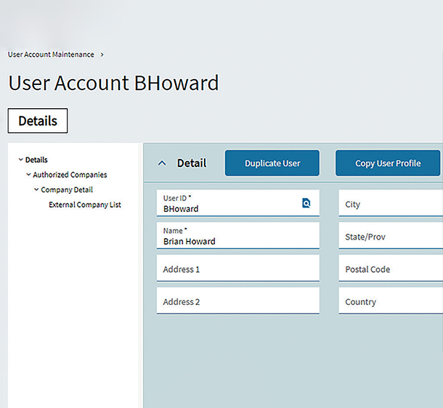Select Company Detail tree label

[67, 190]
